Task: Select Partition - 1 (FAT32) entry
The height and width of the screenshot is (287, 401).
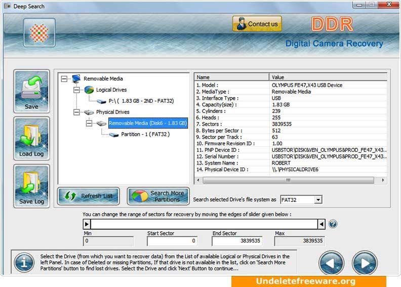Action: [145, 135]
